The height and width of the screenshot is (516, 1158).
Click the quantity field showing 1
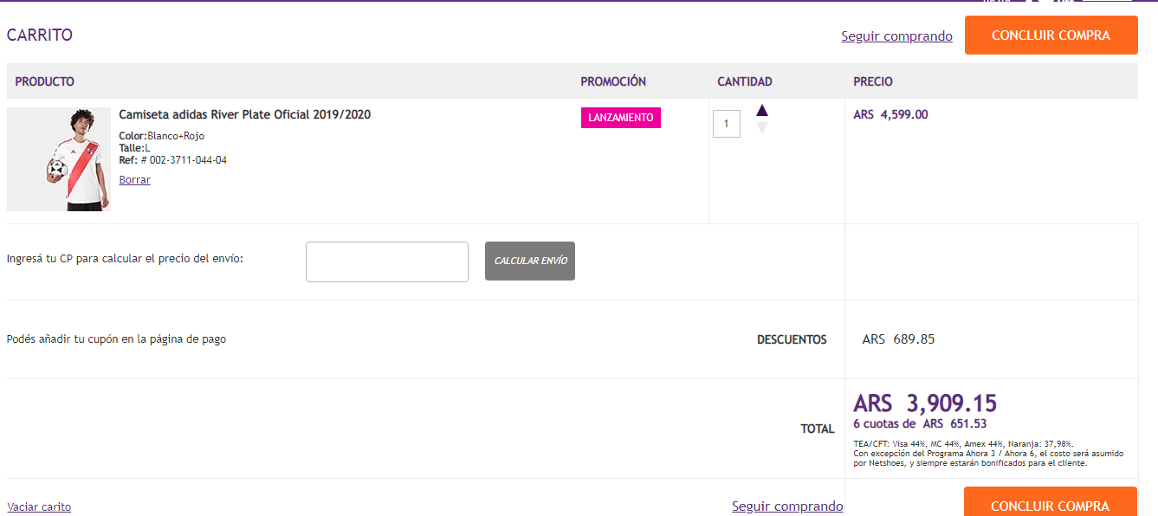click(727, 124)
